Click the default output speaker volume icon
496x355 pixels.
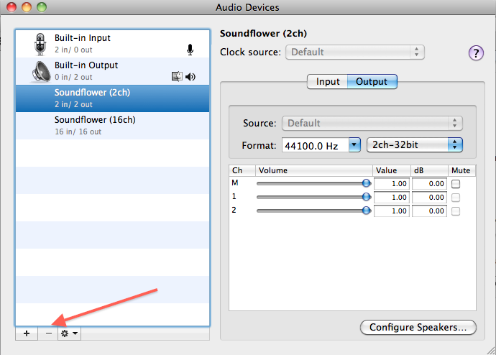pyautogui.click(x=190, y=76)
